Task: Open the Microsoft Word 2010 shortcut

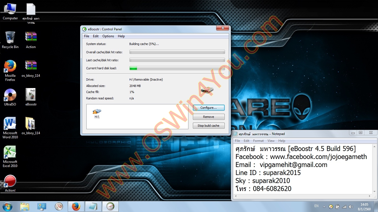Action: 10,128
